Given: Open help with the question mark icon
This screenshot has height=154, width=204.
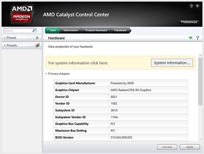Looking at the screenshot, I should point(197,38).
